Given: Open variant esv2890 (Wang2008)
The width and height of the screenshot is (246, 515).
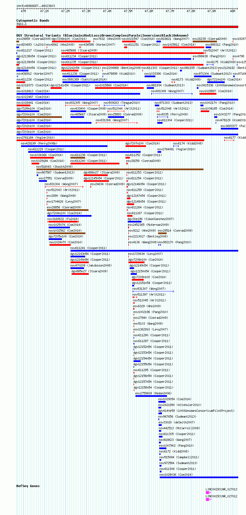Looking at the screenshot, I should point(61,196).
